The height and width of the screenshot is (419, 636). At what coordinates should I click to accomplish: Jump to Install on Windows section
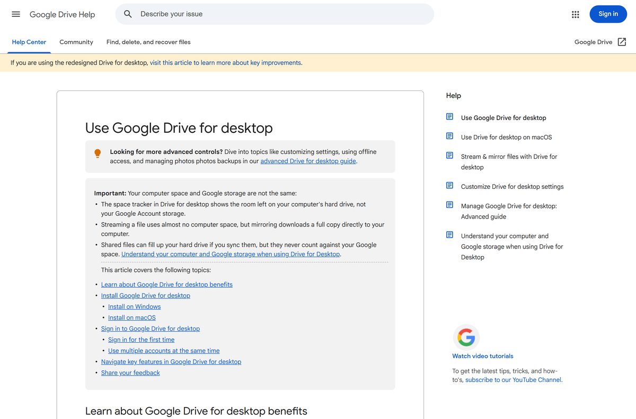[x=135, y=307]
